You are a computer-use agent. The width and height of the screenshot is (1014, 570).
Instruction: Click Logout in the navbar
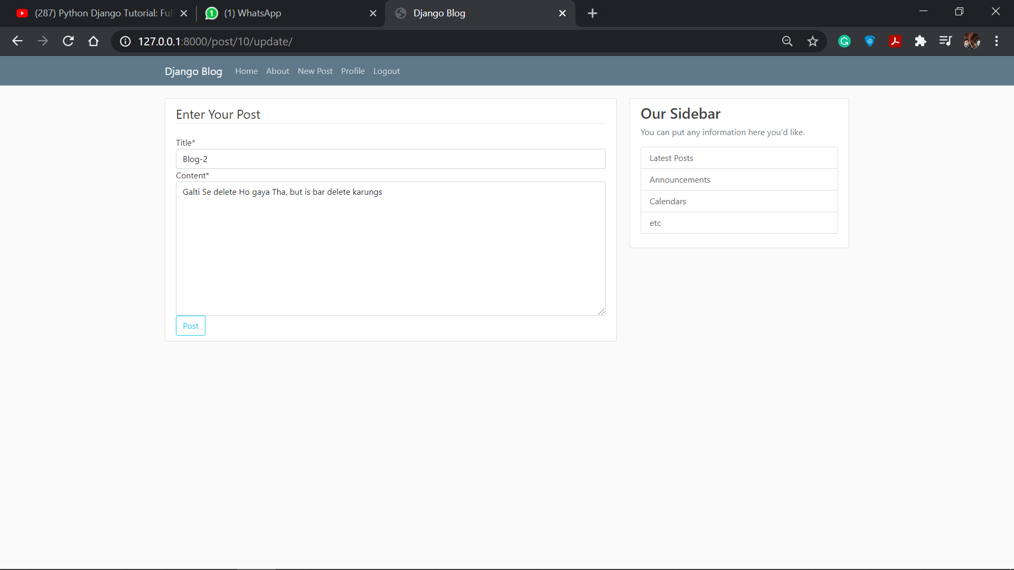pos(386,71)
